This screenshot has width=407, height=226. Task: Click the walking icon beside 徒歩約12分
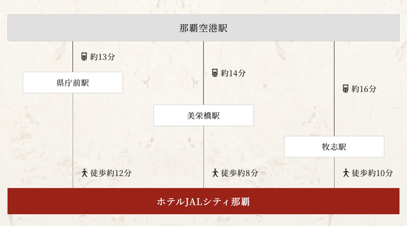(x=84, y=173)
